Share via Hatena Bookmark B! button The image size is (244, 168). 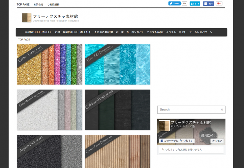195,4
